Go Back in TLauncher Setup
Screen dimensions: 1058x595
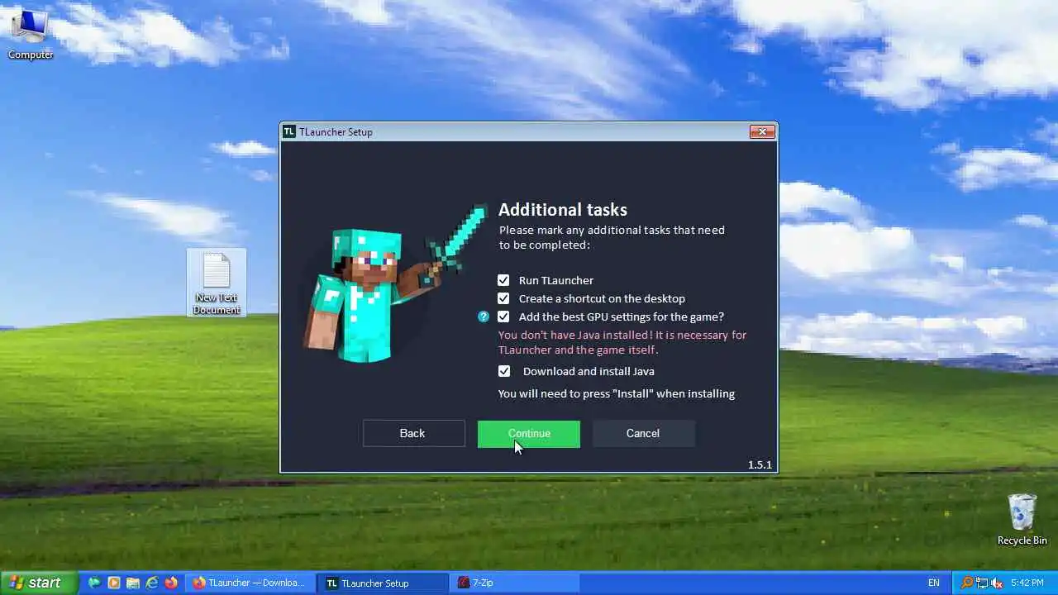(x=413, y=434)
